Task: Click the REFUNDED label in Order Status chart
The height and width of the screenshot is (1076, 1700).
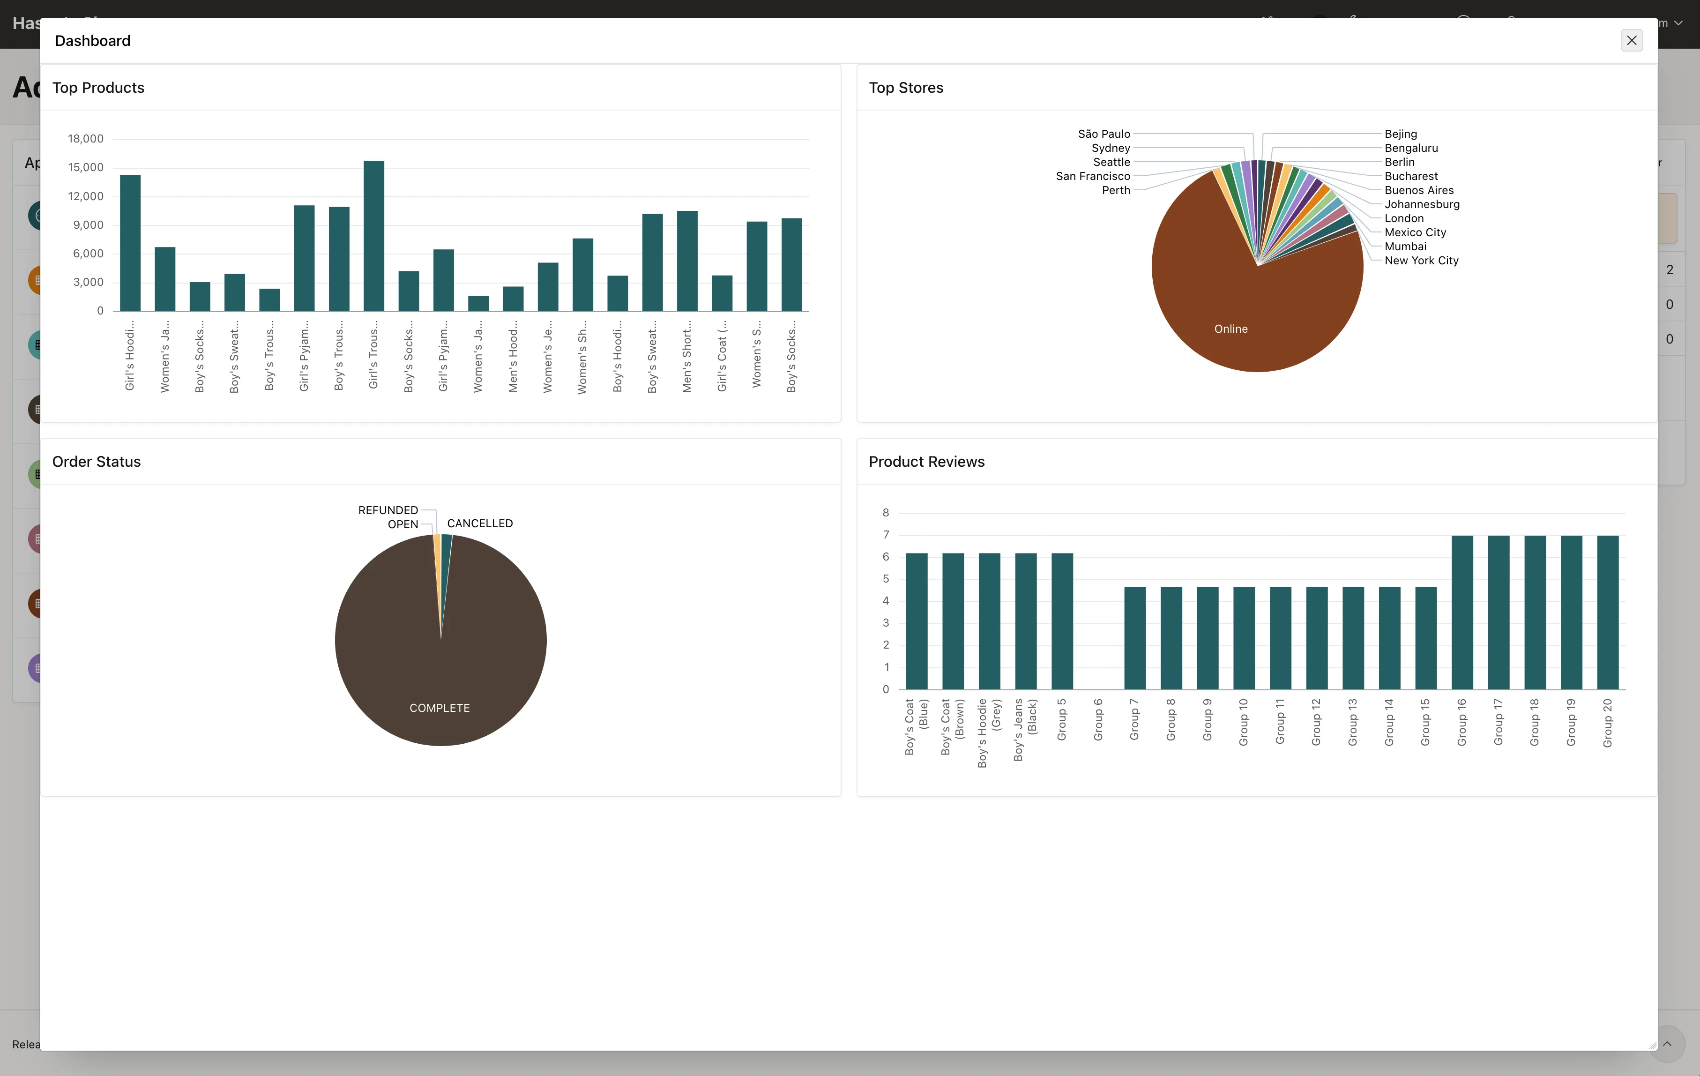Action: pos(388,510)
